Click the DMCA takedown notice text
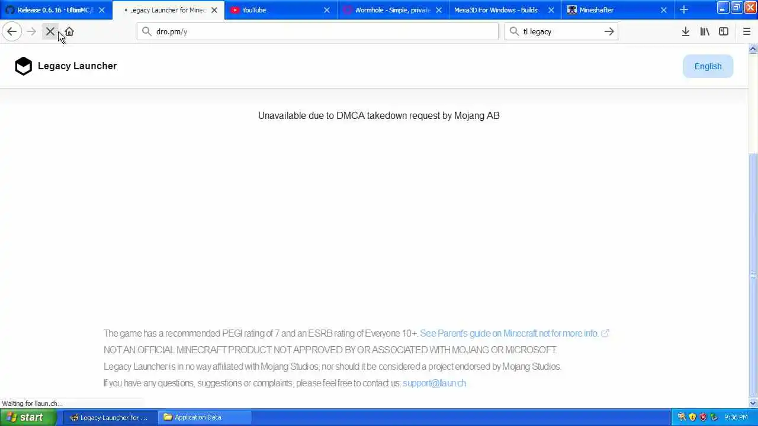This screenshot has height=426, width=758. (x=379, y=115)
